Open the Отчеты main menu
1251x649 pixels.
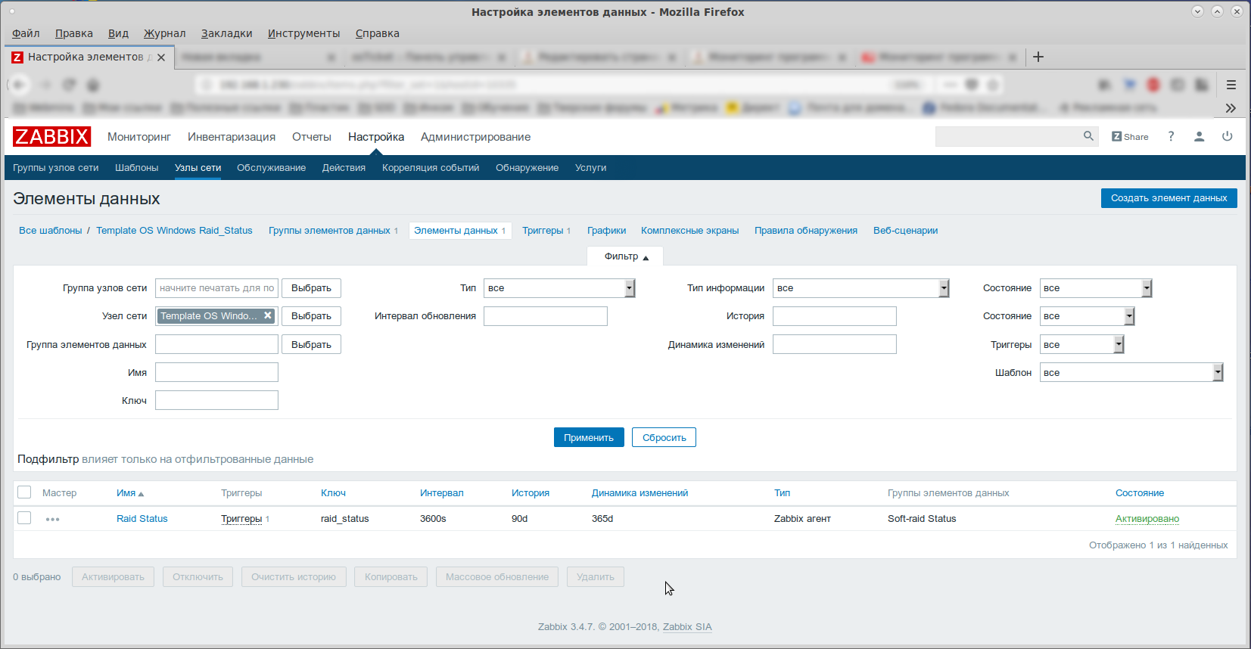(x=312, y=137)
